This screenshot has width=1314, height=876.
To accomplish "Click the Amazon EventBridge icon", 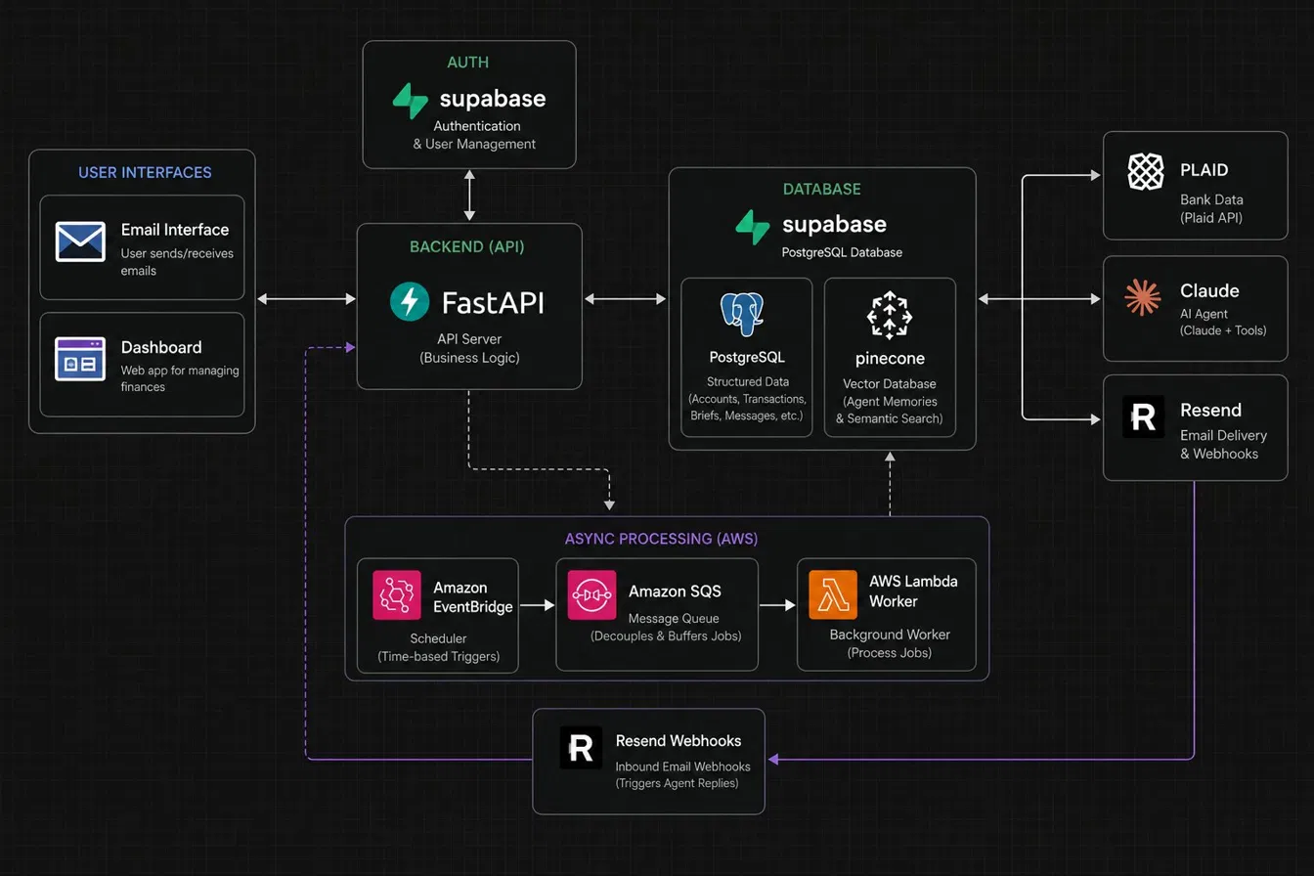I will [x=397, y=594].
